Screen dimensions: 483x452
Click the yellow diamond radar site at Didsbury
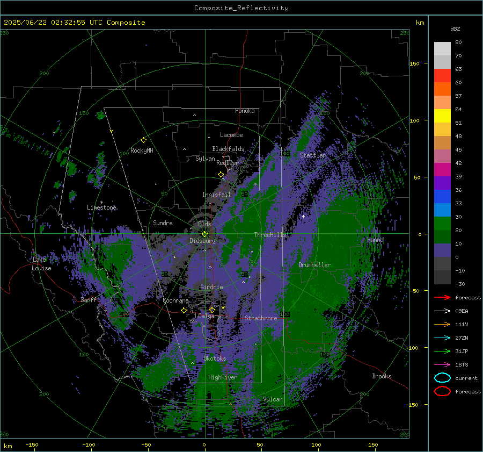point(205,234)
